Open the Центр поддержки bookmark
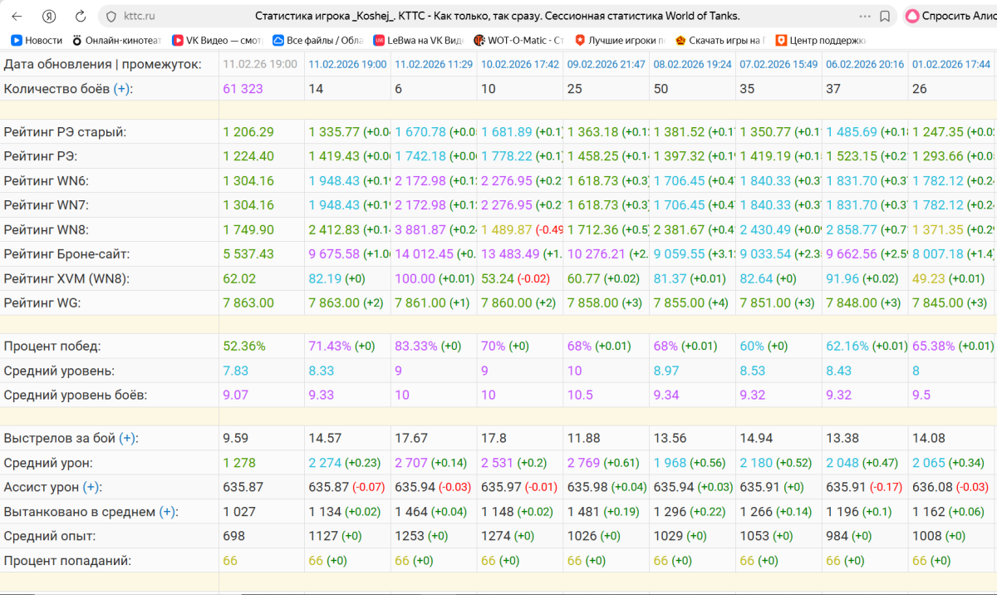This screenshot has height=595, width=997. pos(821,40)
